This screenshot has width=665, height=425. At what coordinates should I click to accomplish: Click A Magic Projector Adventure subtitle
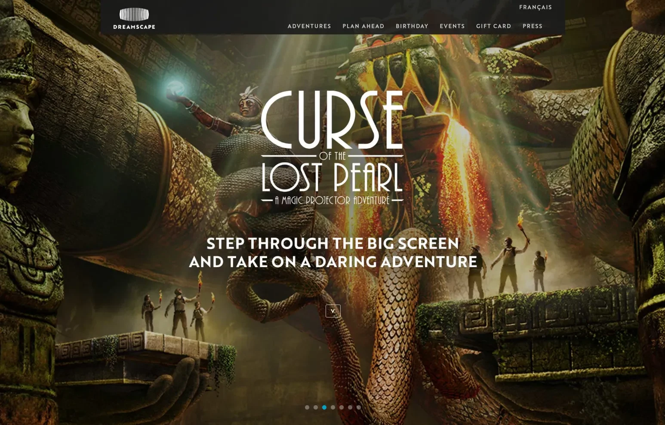coord(332,200)
